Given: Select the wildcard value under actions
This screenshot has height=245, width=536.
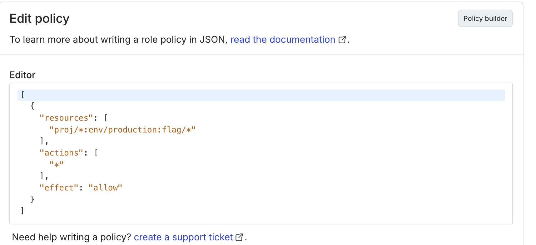Looking at the screenshot, I should point(56,164).
